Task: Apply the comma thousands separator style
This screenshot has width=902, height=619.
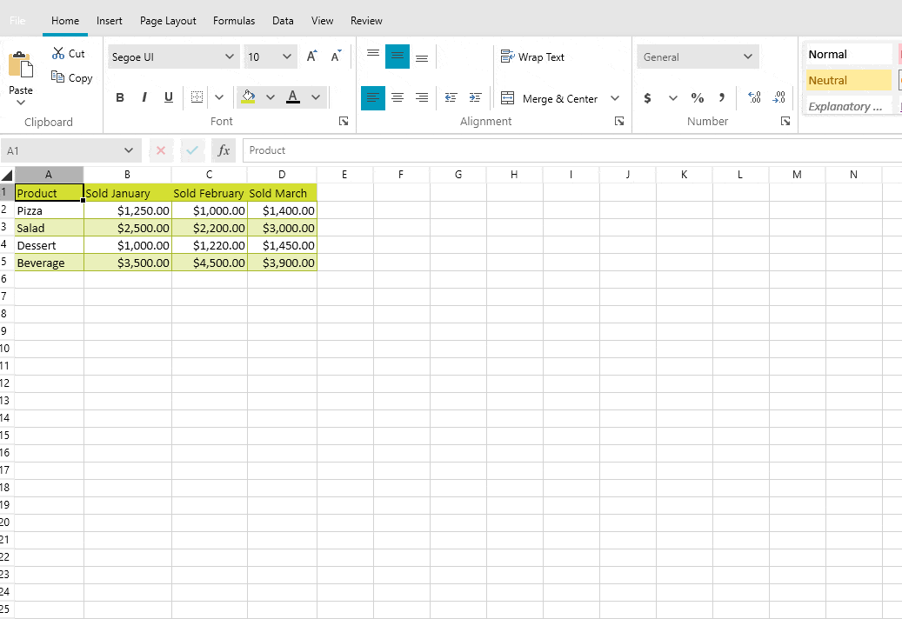Action: (722, 97)
